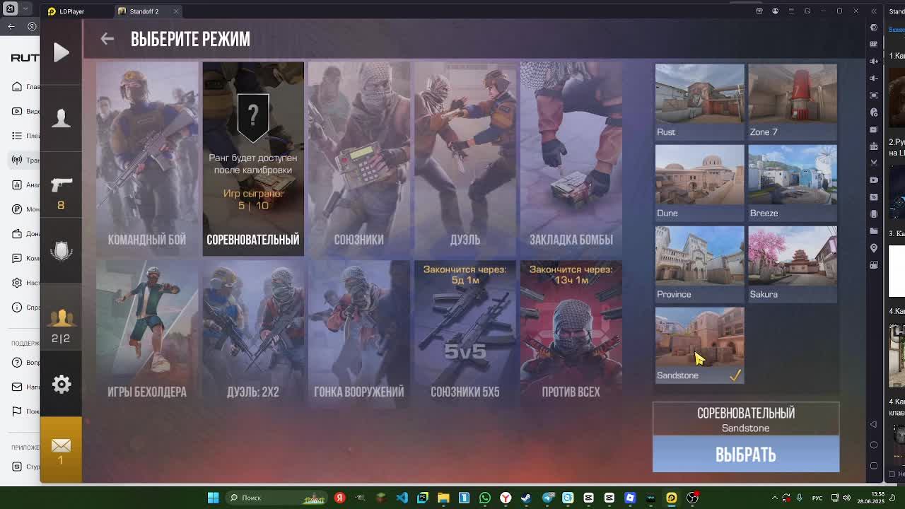Click the LDPlayer fullscreen icon
905x509 pixels.
[x=874, y=95]
